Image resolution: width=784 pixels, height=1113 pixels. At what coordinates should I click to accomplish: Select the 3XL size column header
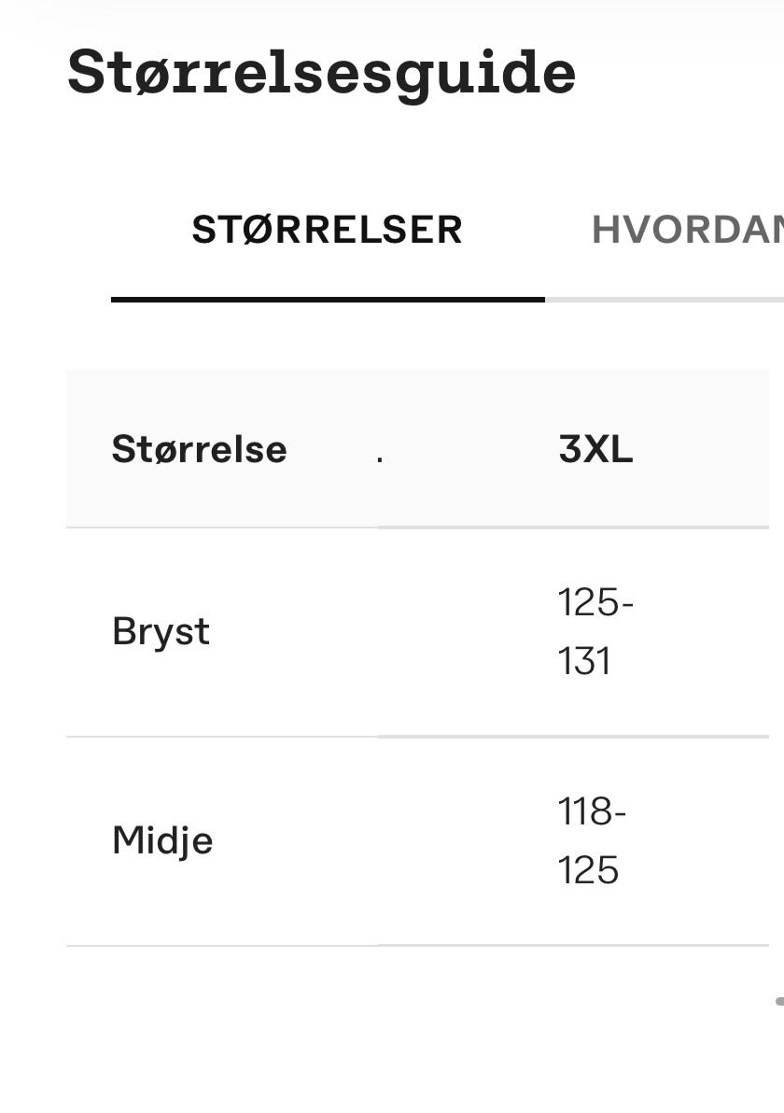tap(595, 449)
